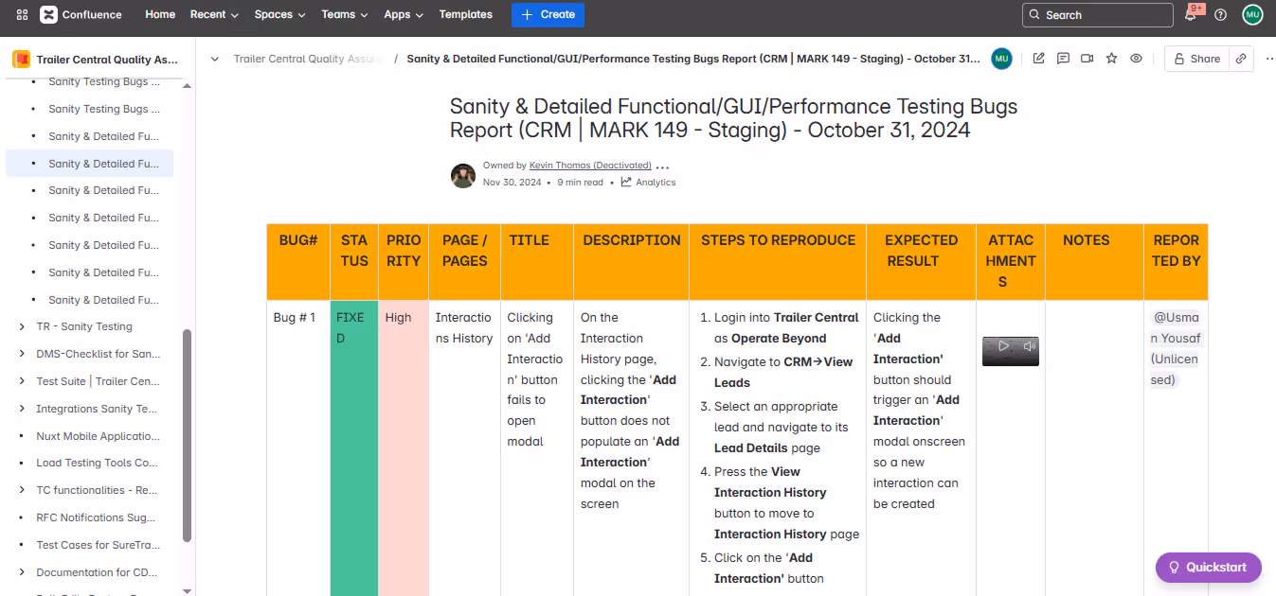Image resolution: width=1276 pixels, height=596 pixels.
Task: Open the Recent dropdown menu
Action: (x=214, y=14)
